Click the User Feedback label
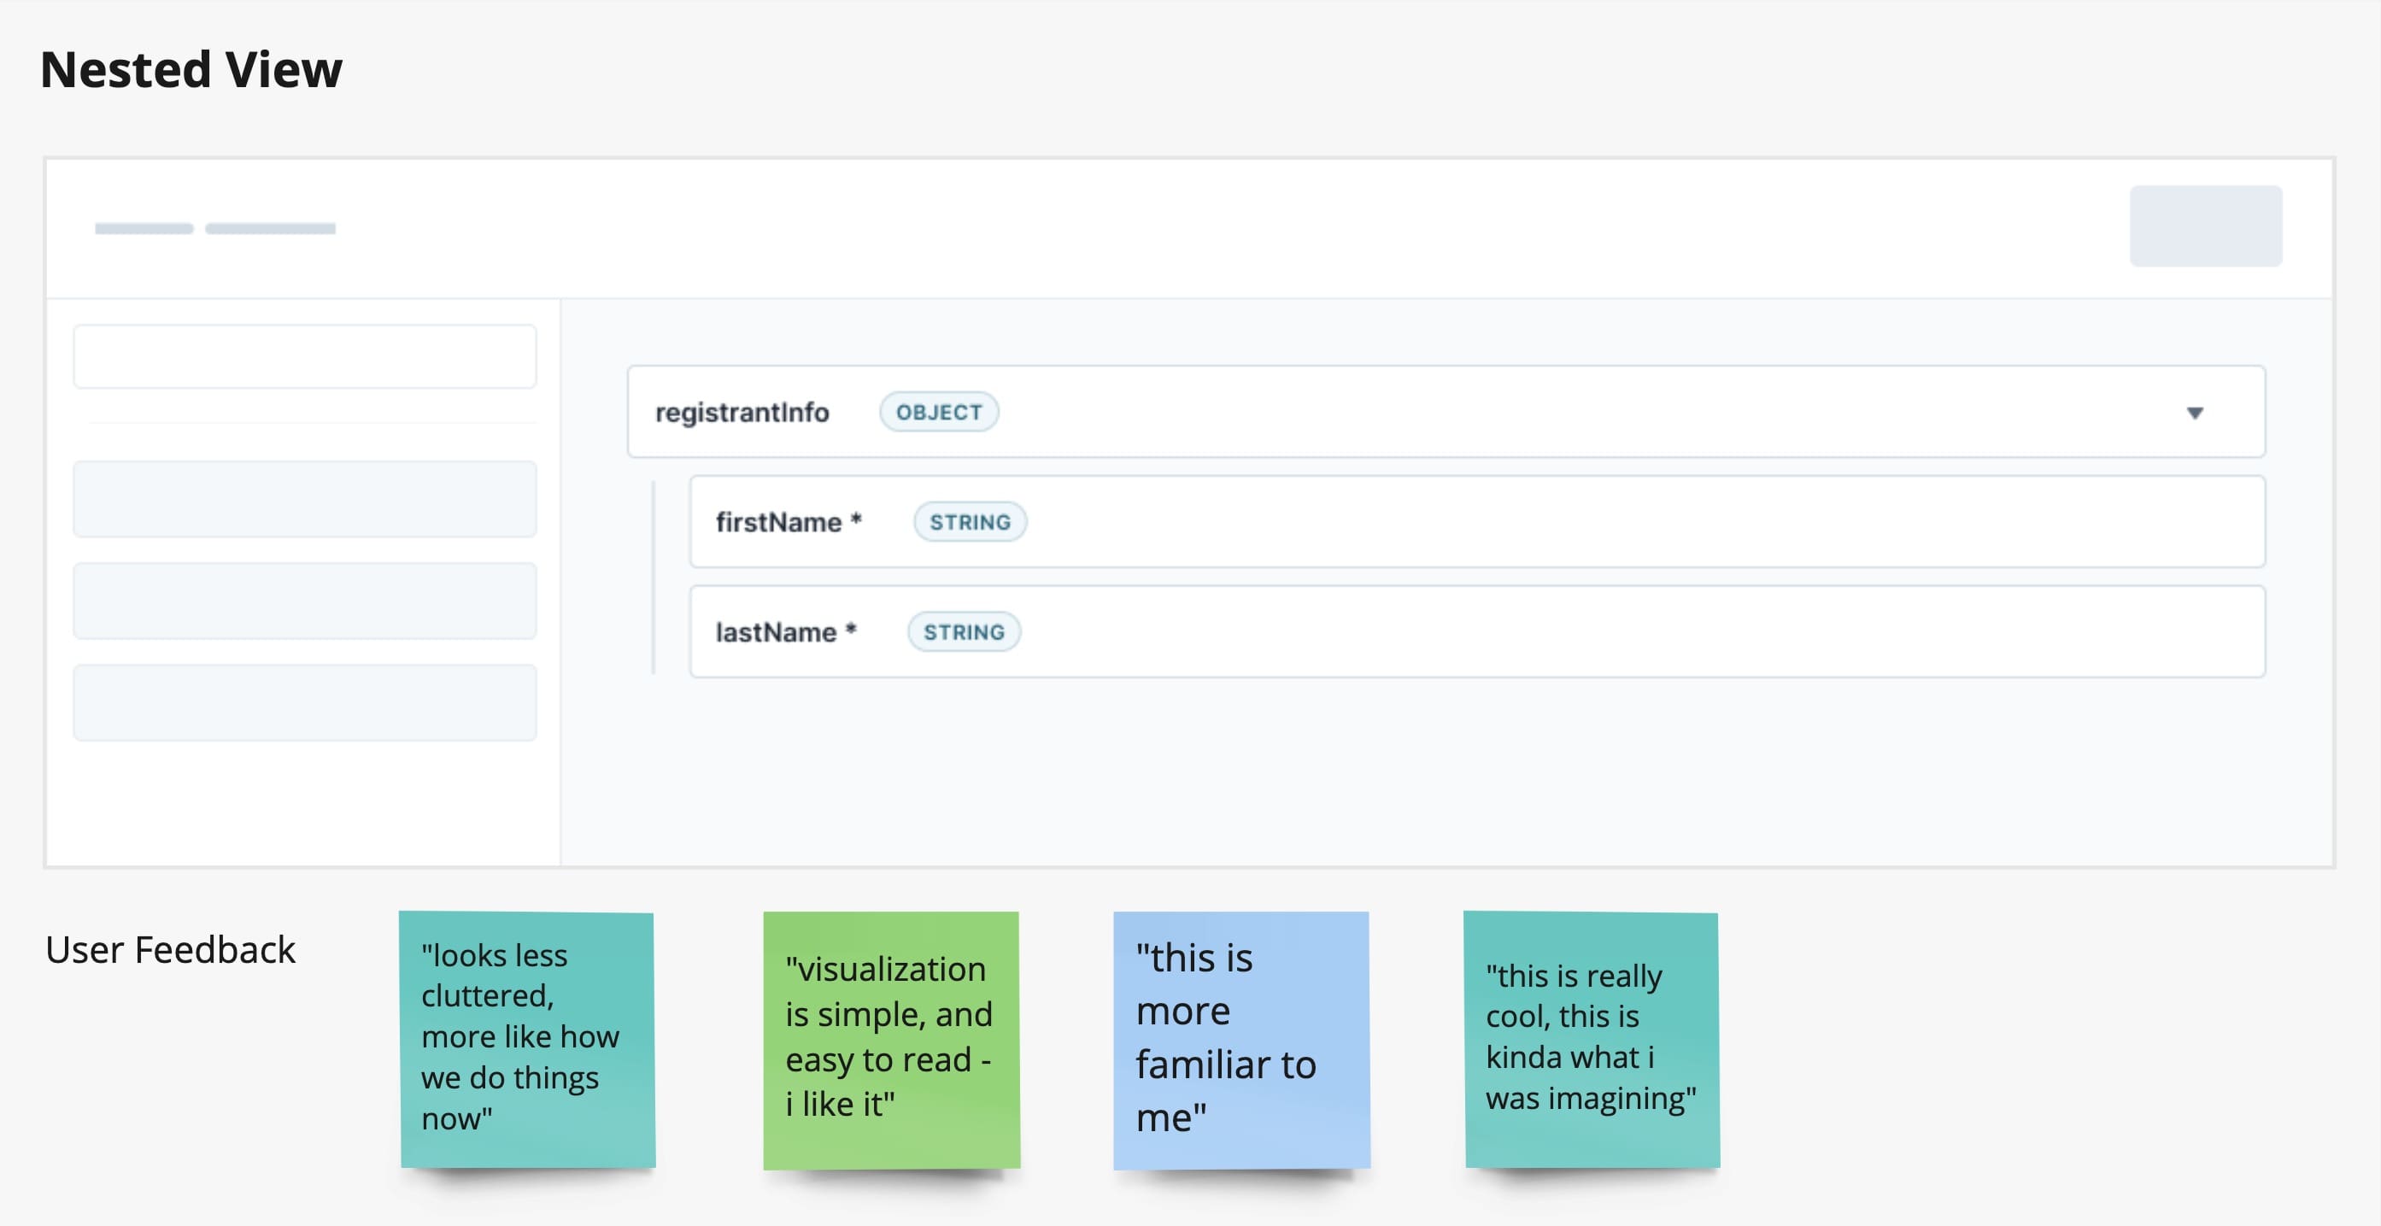This screenshot has width=2381, height=1226. tap(170, 951)
